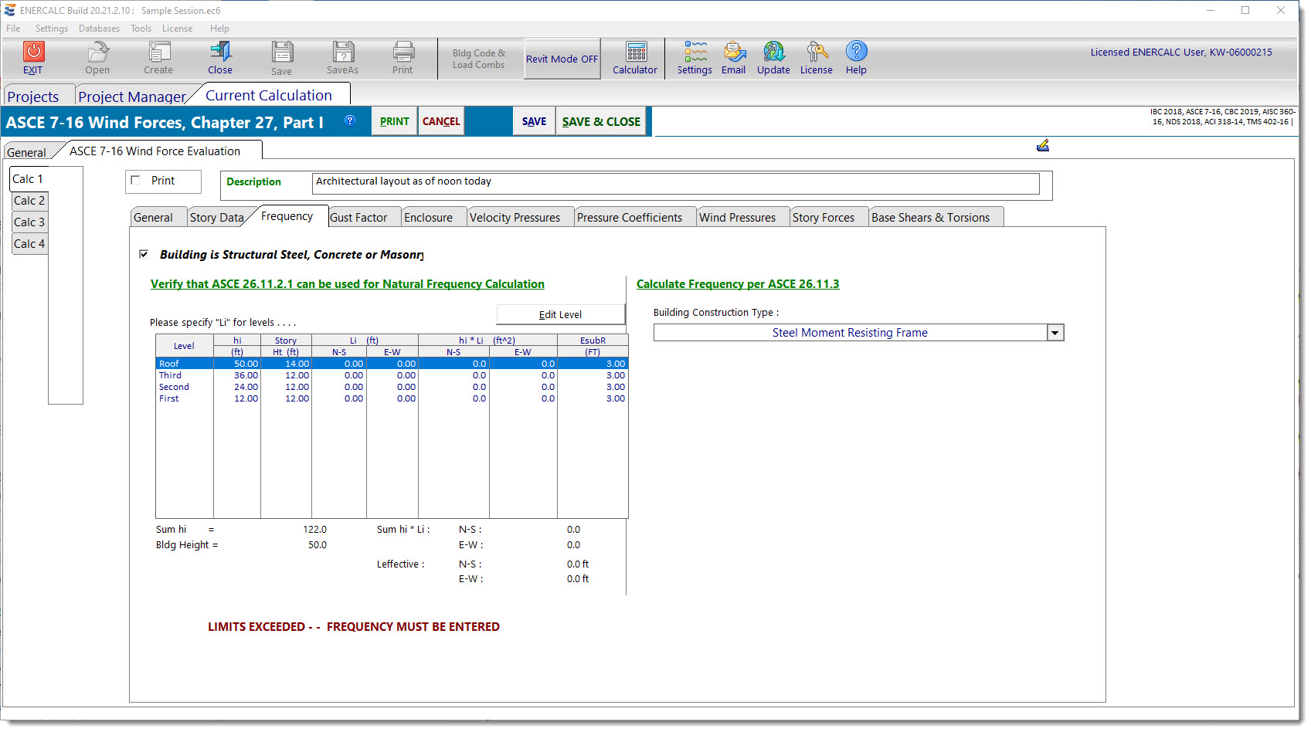Expand Building Construction Type dropdown arrow
Image resolution: width=1311 pixels, height=732 pixels.
pos(1055,333)
